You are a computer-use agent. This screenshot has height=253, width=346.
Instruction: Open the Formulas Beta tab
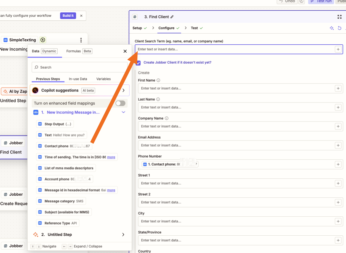tap(79, 51)
